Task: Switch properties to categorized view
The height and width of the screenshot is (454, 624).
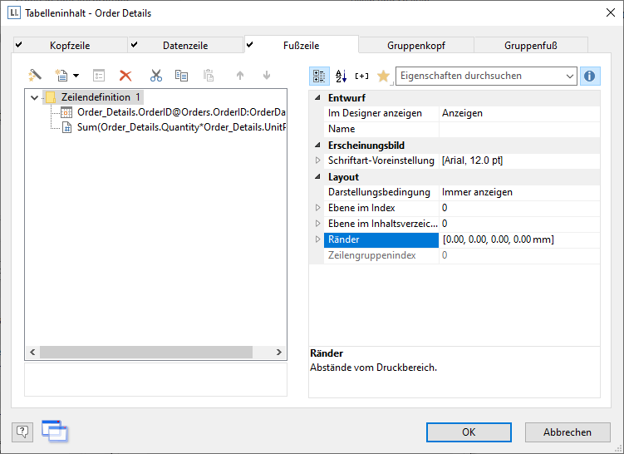Action: pos(319,76)
